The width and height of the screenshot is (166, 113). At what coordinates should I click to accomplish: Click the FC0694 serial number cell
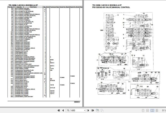tap(72, 76)
